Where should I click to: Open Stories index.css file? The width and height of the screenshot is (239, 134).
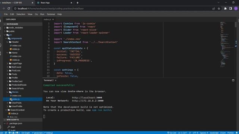tap(16, 96)
